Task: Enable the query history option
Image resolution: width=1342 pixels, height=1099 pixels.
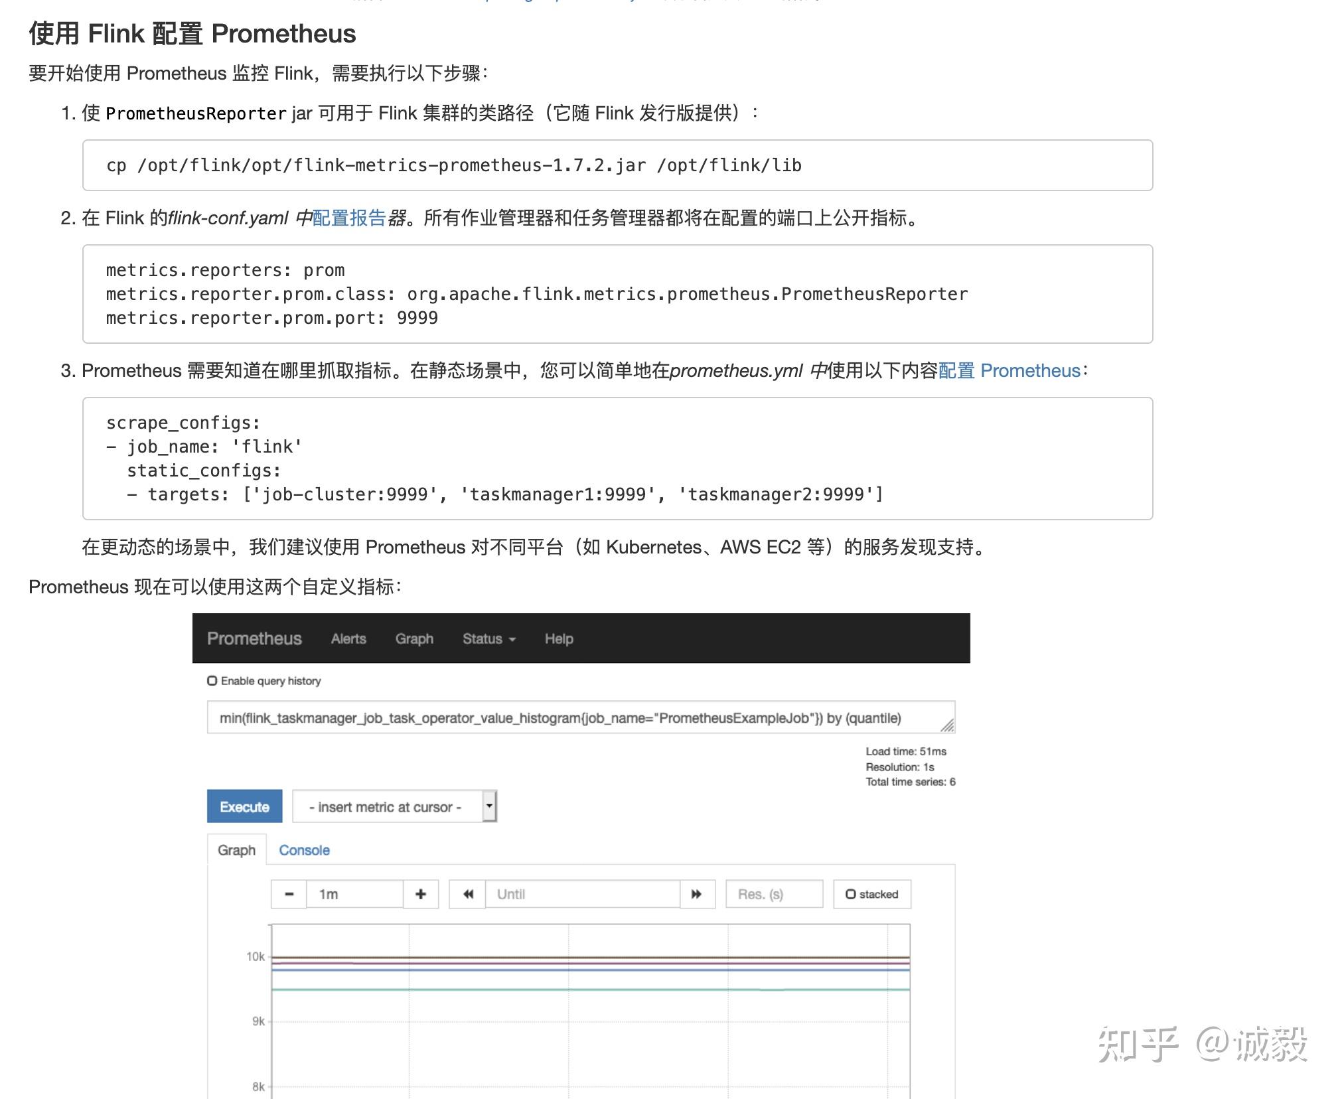Action: click(211, 680)
